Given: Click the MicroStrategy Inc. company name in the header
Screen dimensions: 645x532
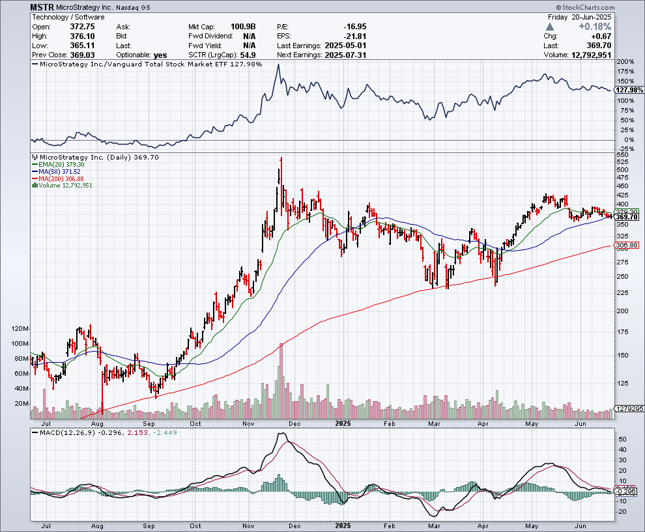Looking at the screenshot, I should (x=84, y=7).
